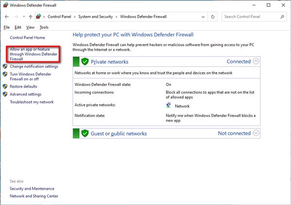Open the View menu
Screen dimensions: 291x205
(x=30, y=27)
